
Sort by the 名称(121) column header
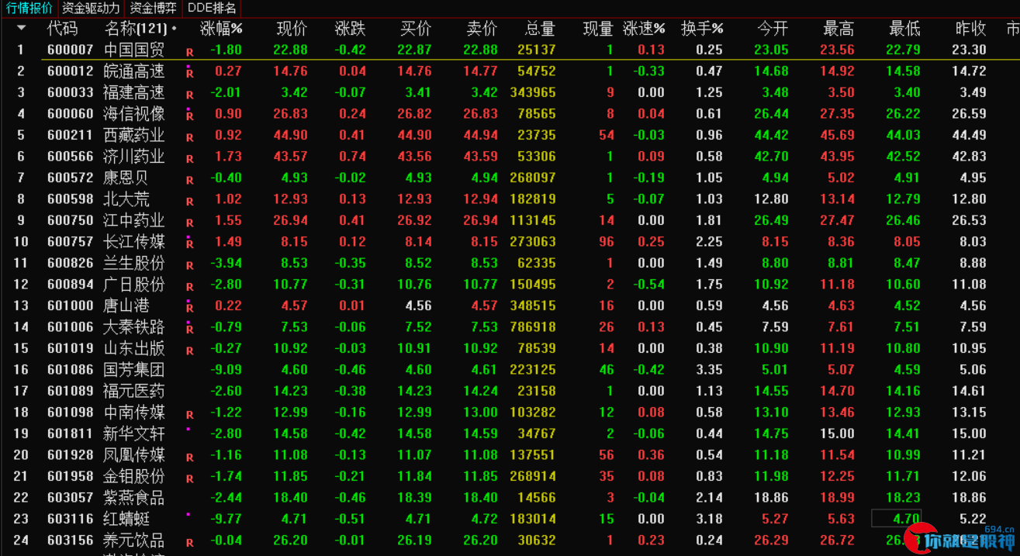(x=136, y=29)
